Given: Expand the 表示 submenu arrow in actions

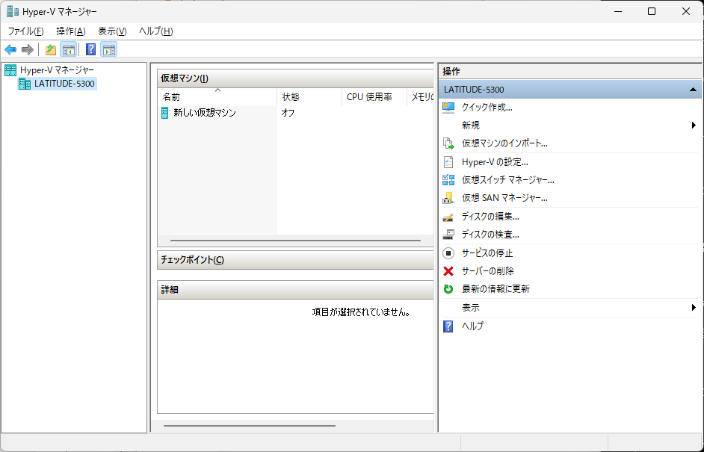Looking at the screenshot, I should (694, 308).
